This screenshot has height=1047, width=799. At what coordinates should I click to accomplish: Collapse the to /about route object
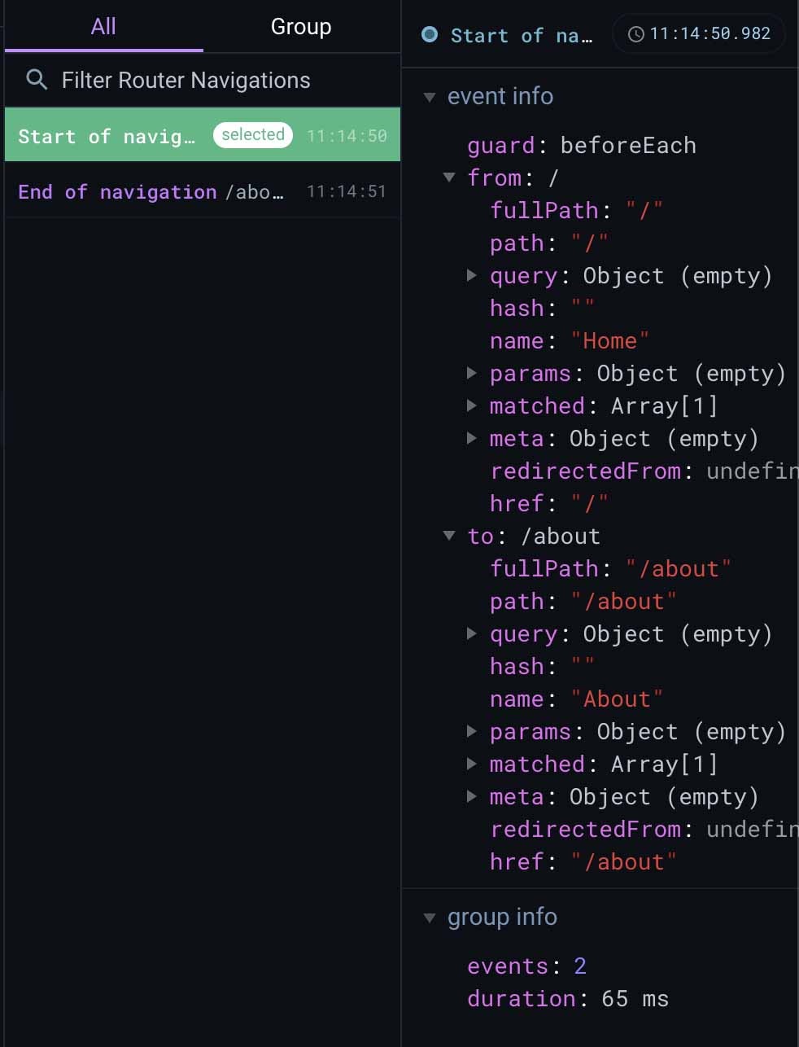coord(449,536)
